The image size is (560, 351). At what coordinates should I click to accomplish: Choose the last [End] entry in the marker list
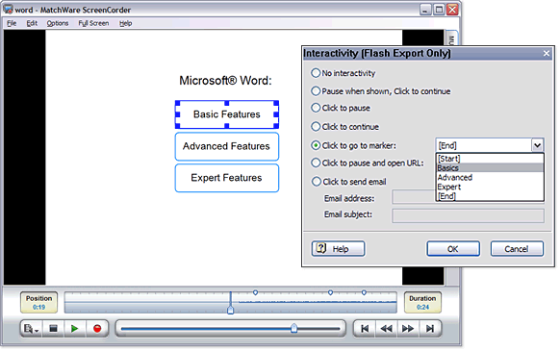coord(490,196)
